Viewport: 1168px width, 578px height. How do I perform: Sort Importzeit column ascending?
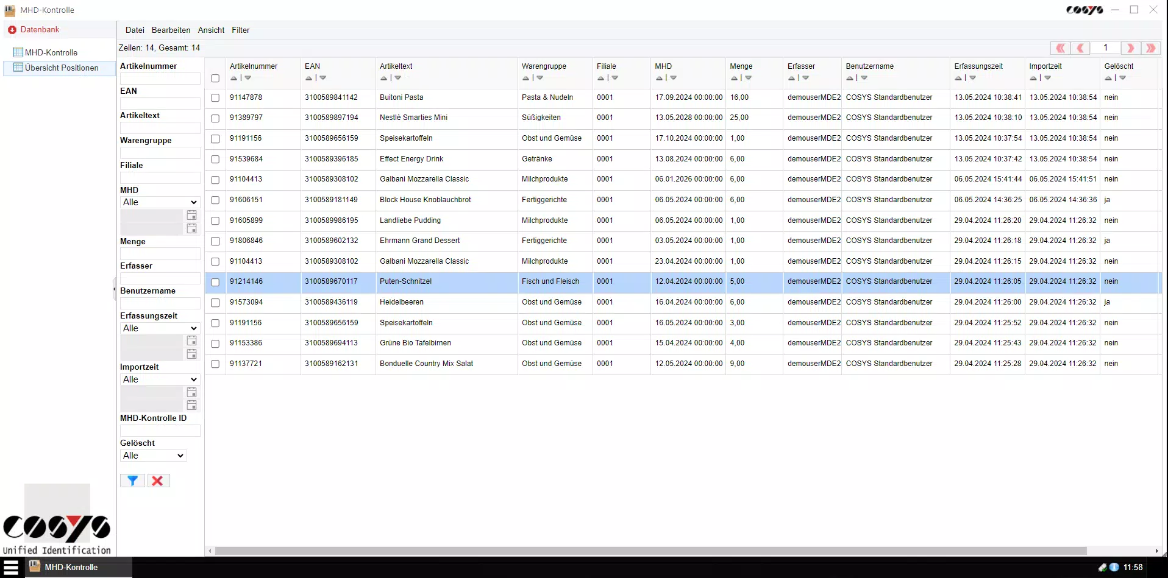click(1033, 78)
